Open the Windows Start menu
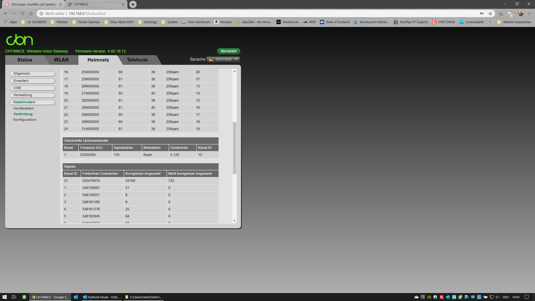The height and width of the screenshot is (301, 535). (4, 297)
